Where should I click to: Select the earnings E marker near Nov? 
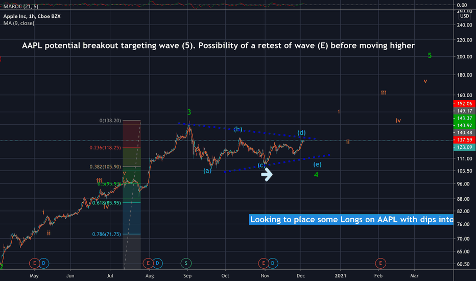coord(263,263)
